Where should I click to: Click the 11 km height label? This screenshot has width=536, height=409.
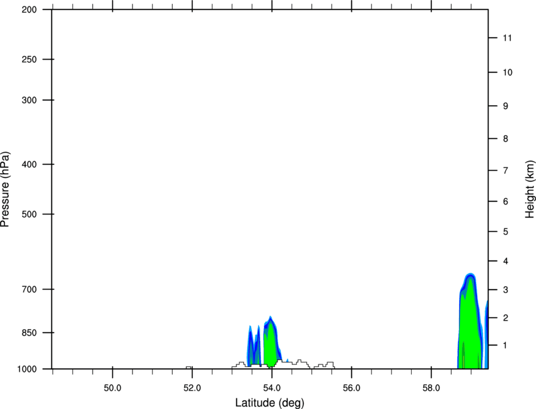[x=507, y=38]
